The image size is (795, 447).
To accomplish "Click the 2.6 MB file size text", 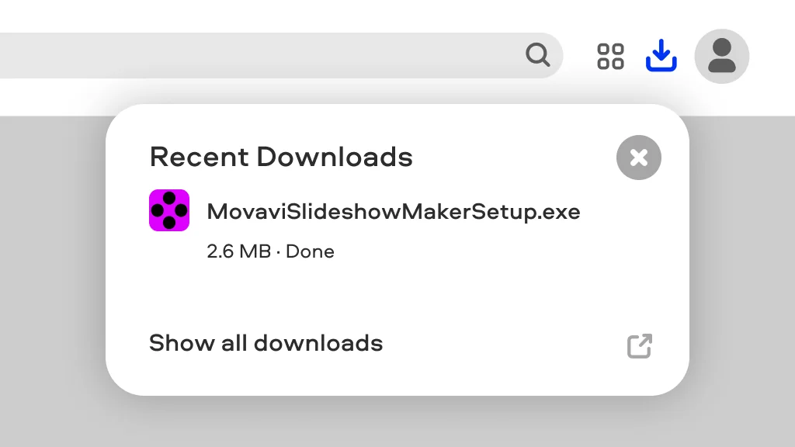I will pos(239,251).
